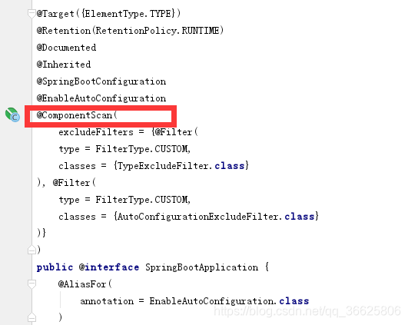Image resolution: width=408 pixels, height=325 pixels.
Task: Collapse the annotation block at @Target
Action: (x=32, y=14)
